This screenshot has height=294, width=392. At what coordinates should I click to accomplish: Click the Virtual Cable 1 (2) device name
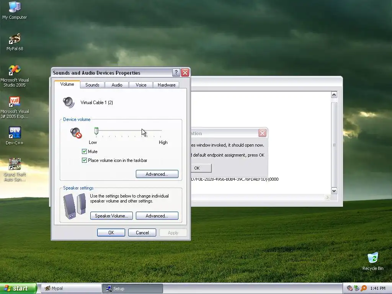97,103
